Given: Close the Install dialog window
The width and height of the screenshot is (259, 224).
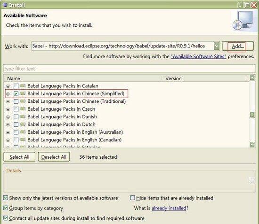Looking at the screenshot, I should [254, 5].
